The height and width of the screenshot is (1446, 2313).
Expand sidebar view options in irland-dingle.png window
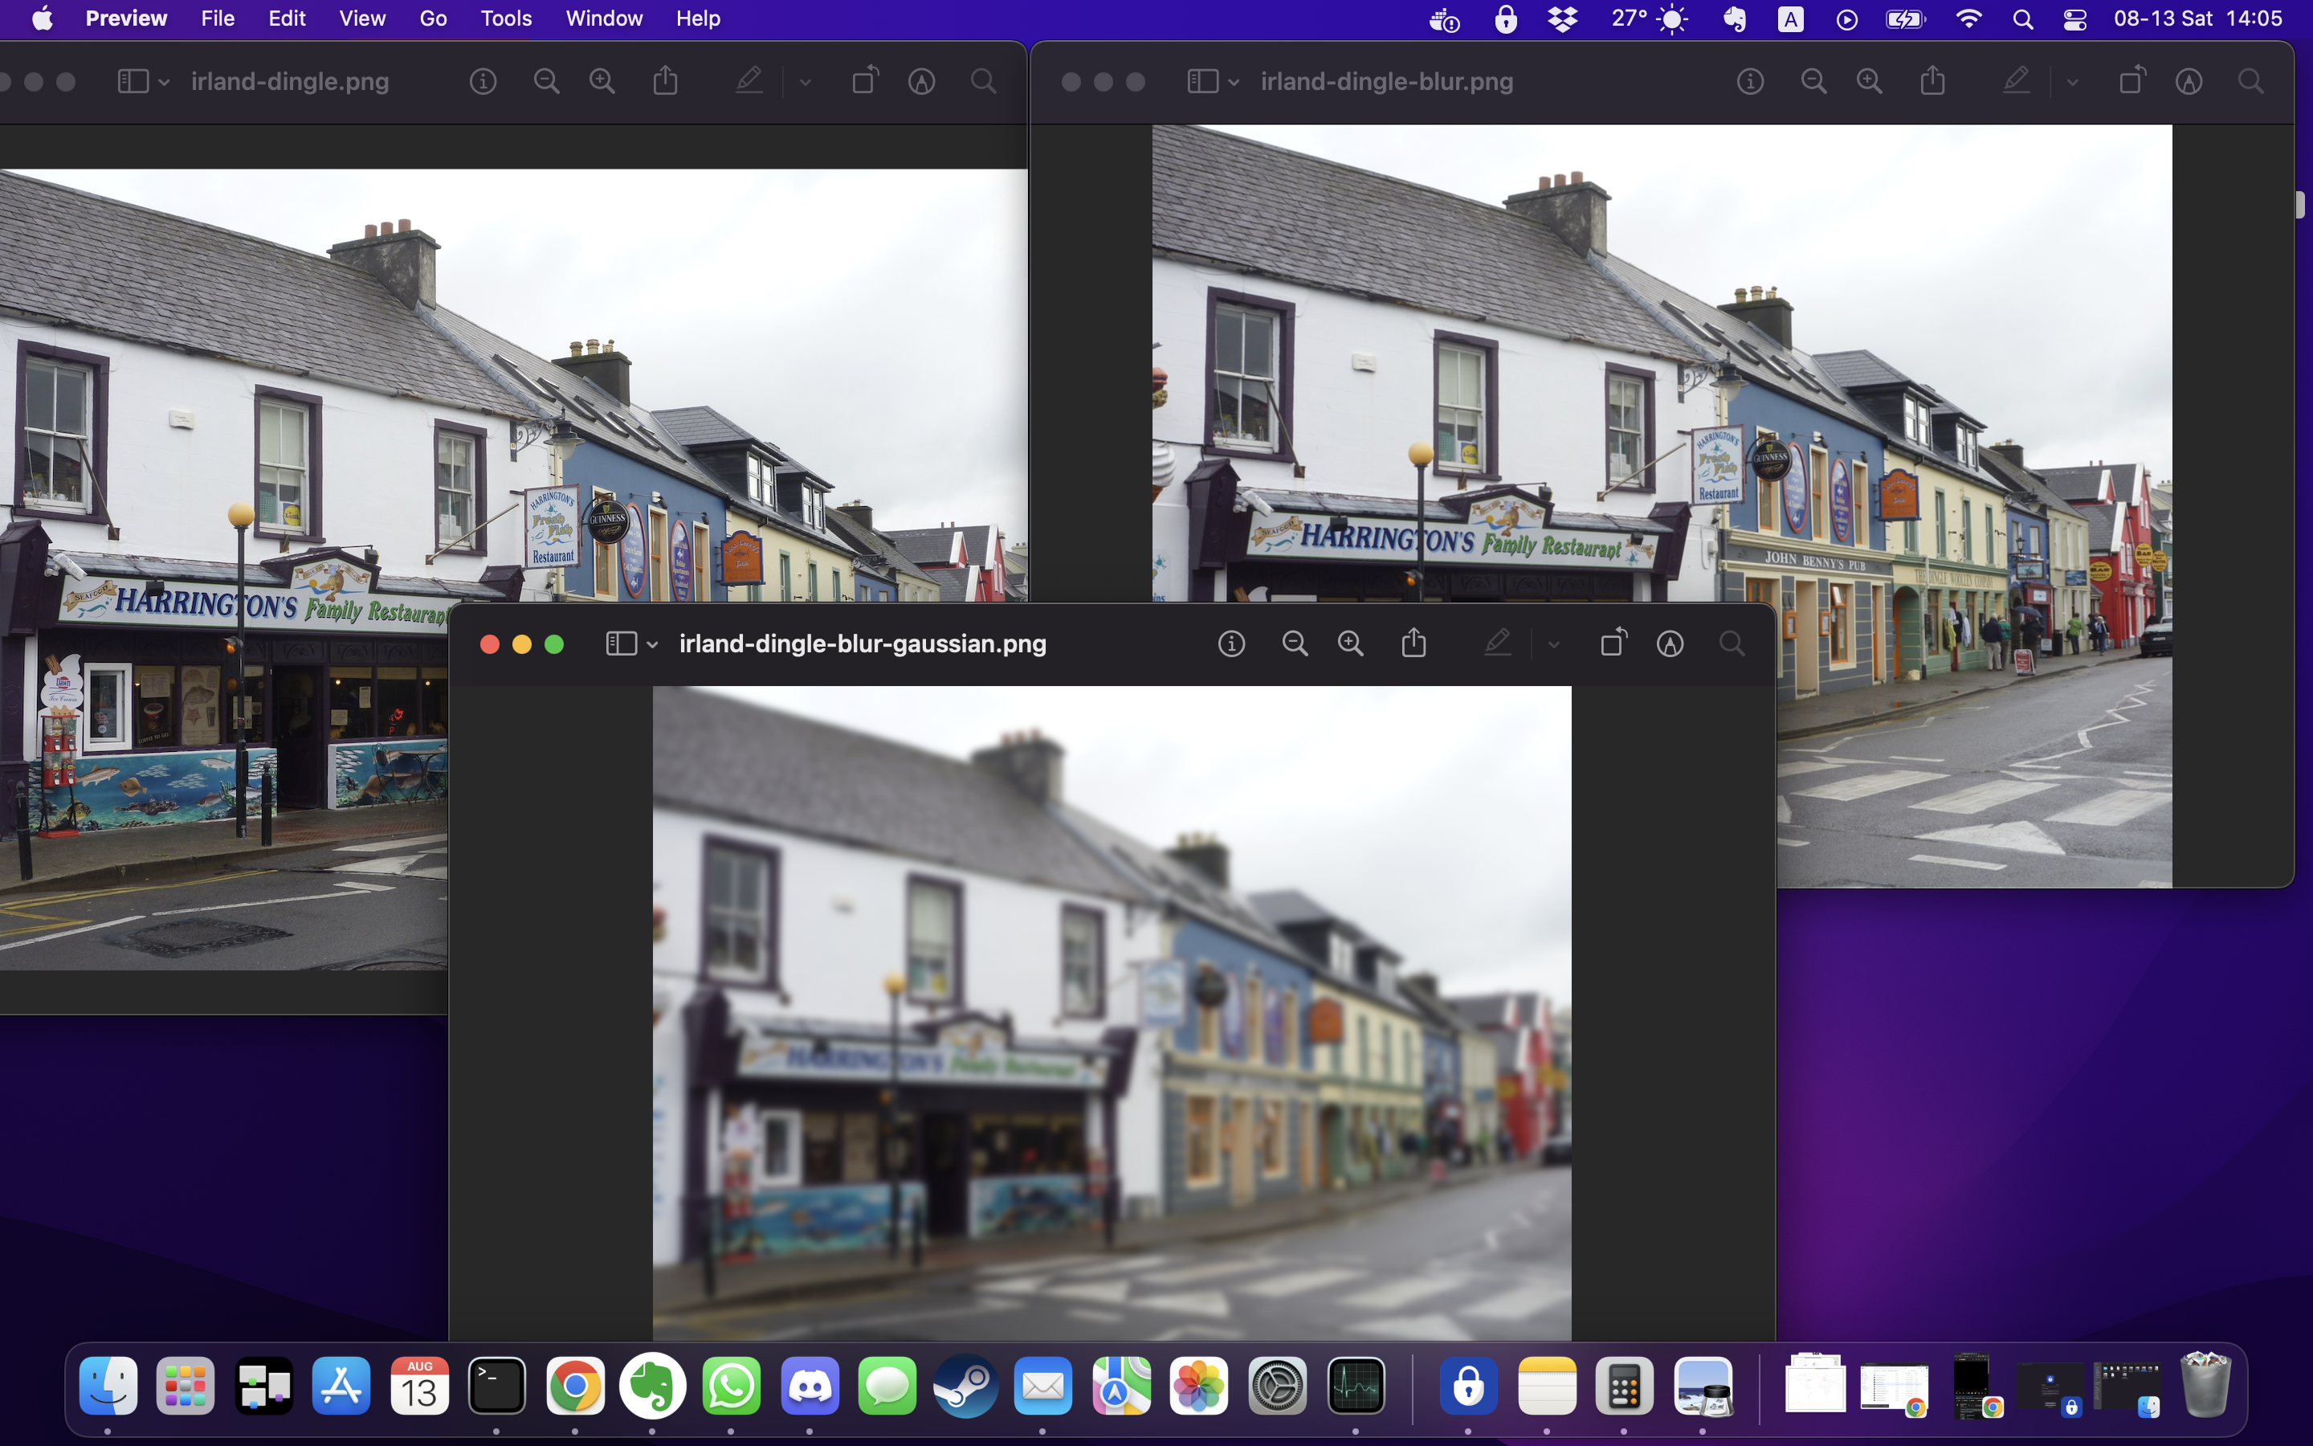(x=165, y=82)
